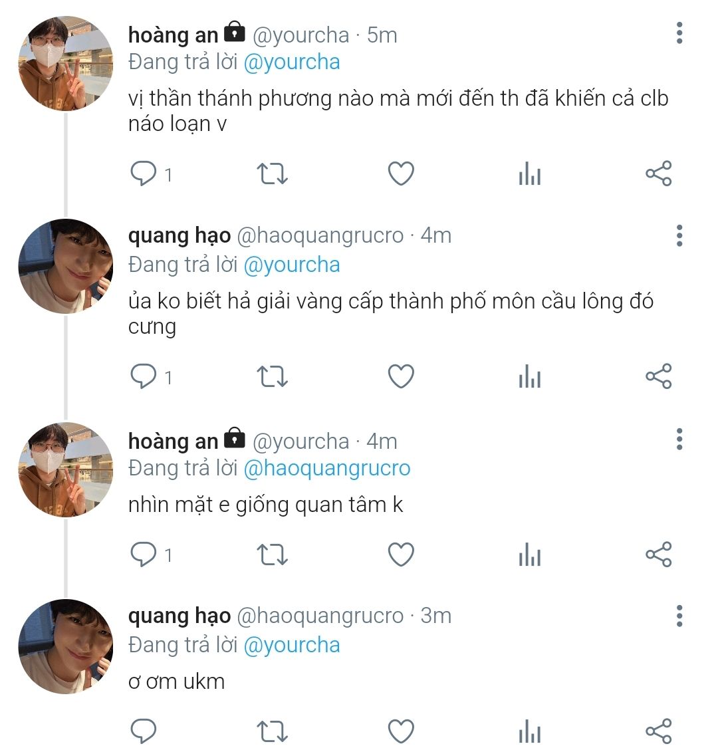Image resolution: width=718 pixels, height=754 pixels.
Task: View analytics of the "ơ ơm ukm" tweet
Action: click(529, 731)
